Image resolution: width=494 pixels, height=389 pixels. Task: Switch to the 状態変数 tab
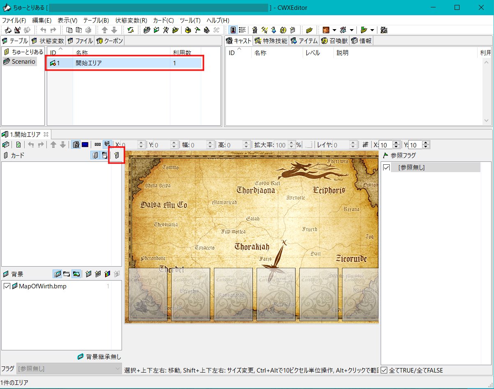(48, 41)
